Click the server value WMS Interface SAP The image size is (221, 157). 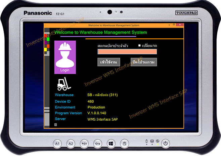(x=102, y=119)
